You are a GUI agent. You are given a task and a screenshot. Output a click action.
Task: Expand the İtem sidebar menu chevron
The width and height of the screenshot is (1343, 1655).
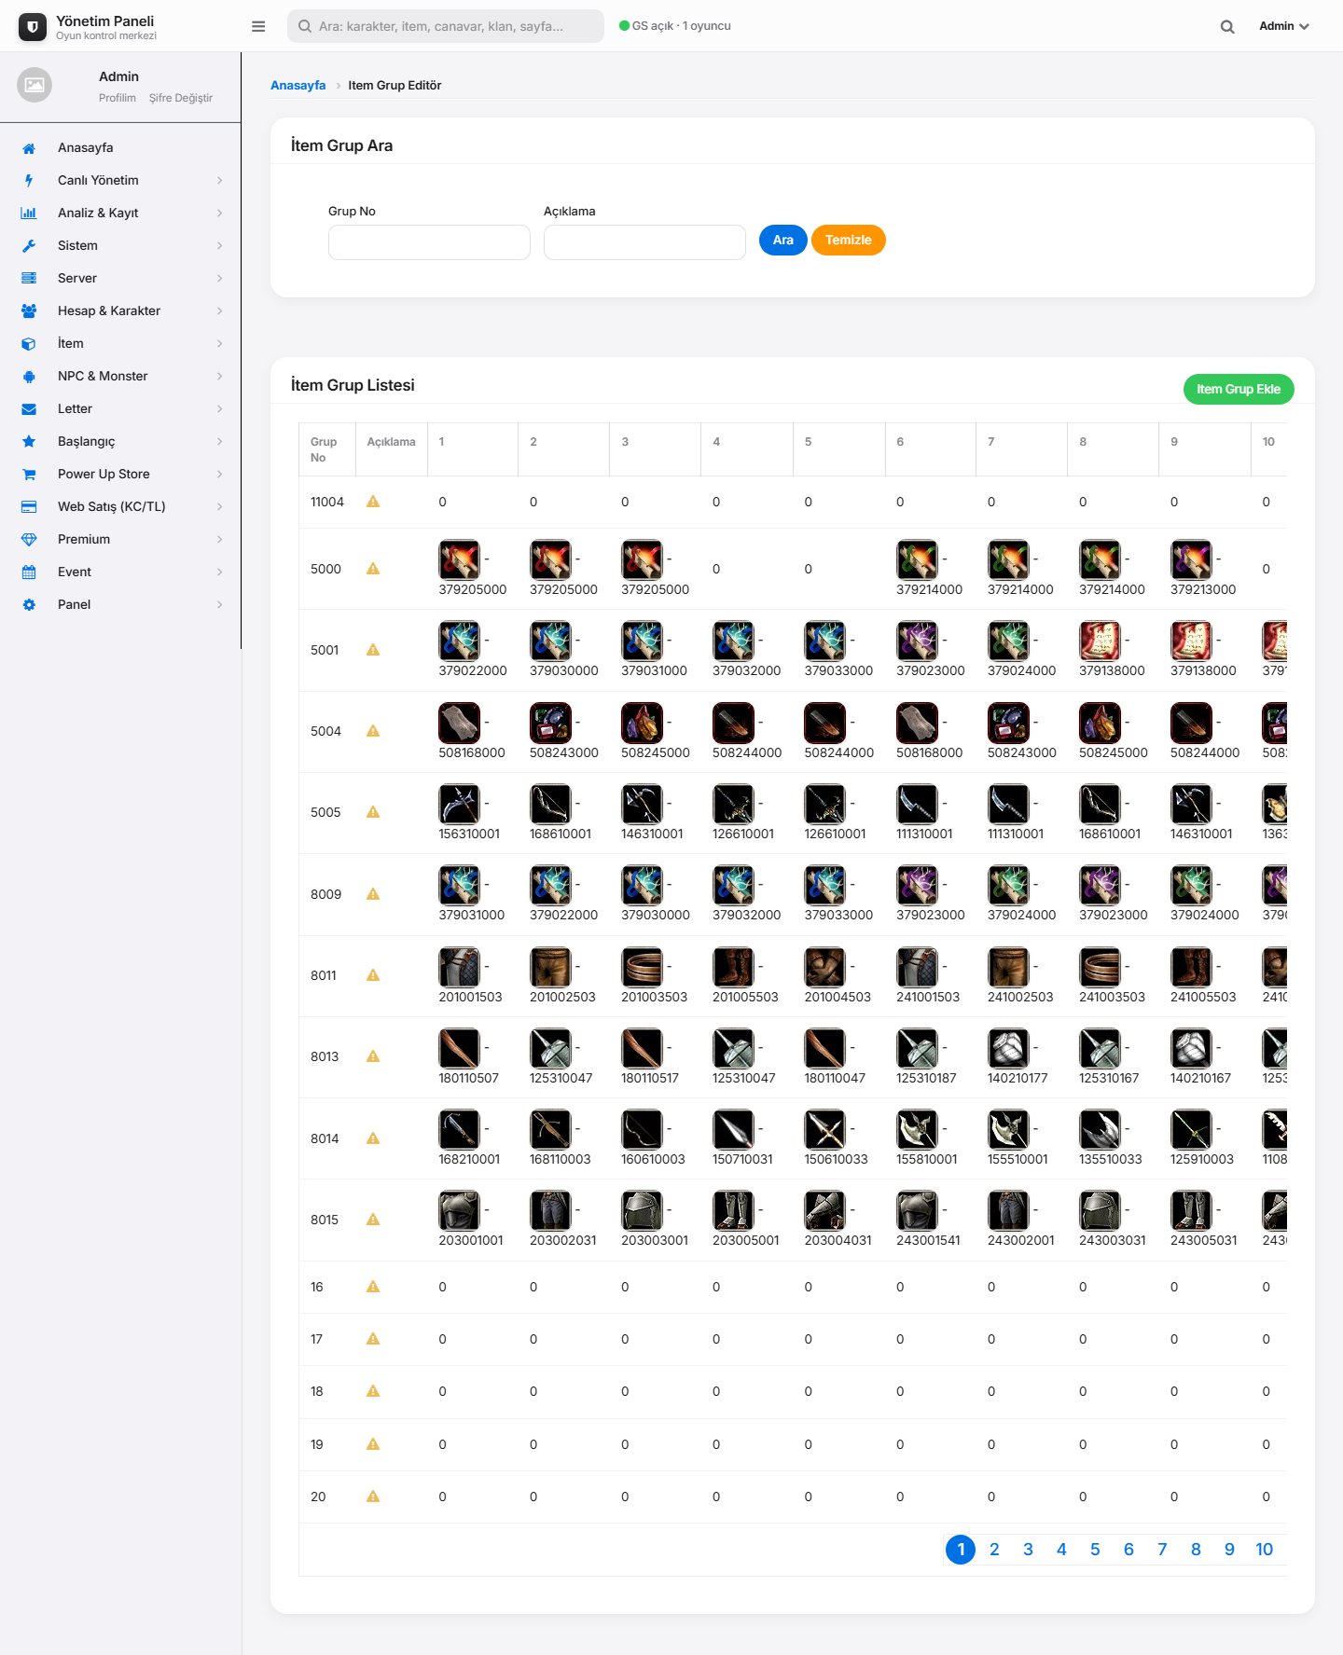[220, 344]
